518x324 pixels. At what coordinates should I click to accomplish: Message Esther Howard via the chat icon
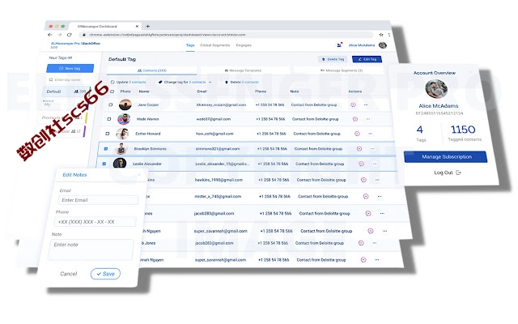coord(357,134)
